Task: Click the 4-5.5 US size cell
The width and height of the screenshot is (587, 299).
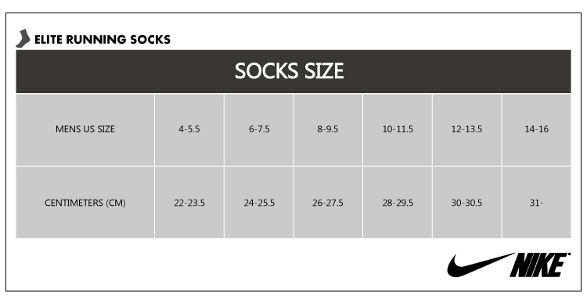Action: [189, 129]
